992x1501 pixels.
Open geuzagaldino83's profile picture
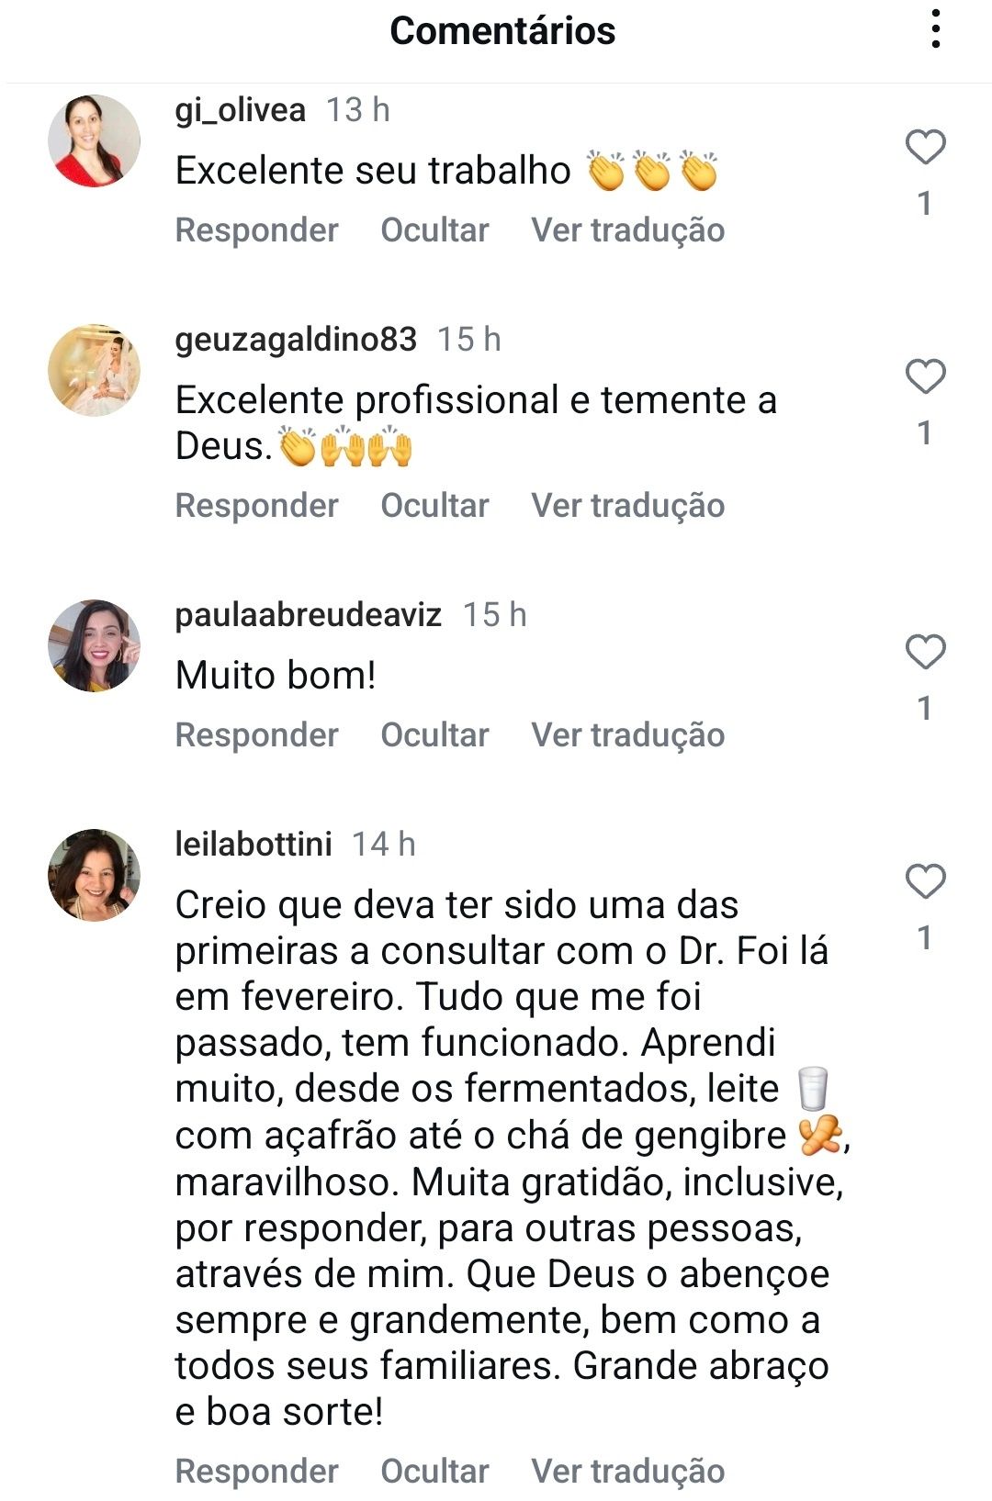click(x=94, y=370)
